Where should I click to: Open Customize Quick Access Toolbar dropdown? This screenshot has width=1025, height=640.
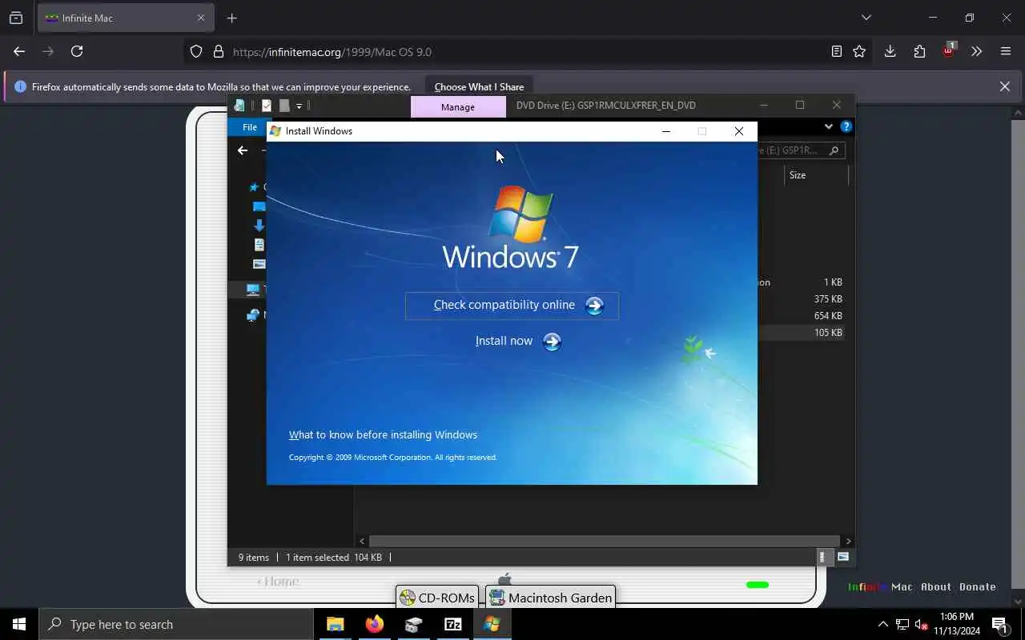pyautogui.click(x=299, y=106)
